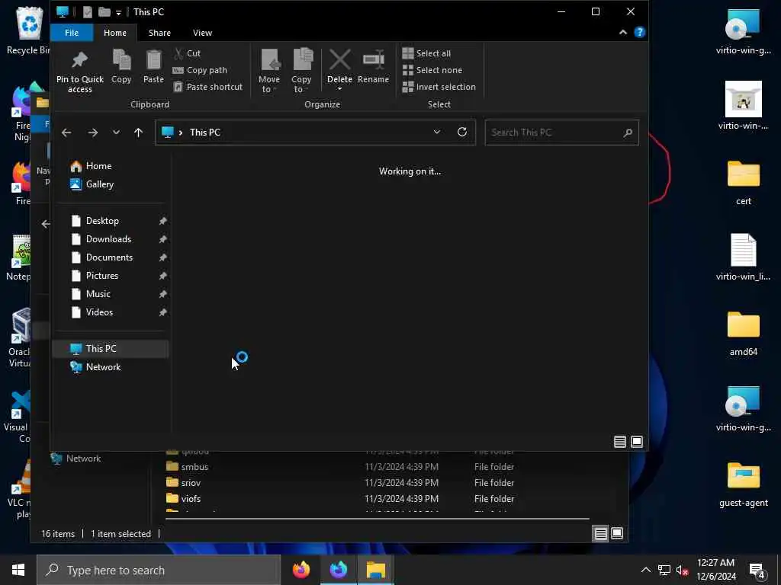Open virtio-win_li... text file on desktop
The height and width of the screenshot is (585, 781).
tap(743, 257)
